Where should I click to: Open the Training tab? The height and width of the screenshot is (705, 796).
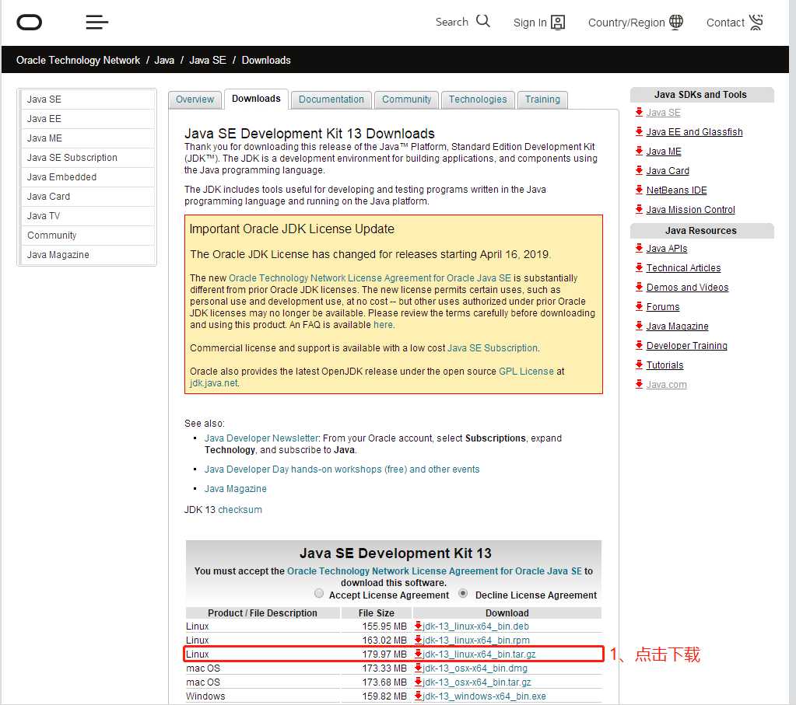tap(542, 99)
